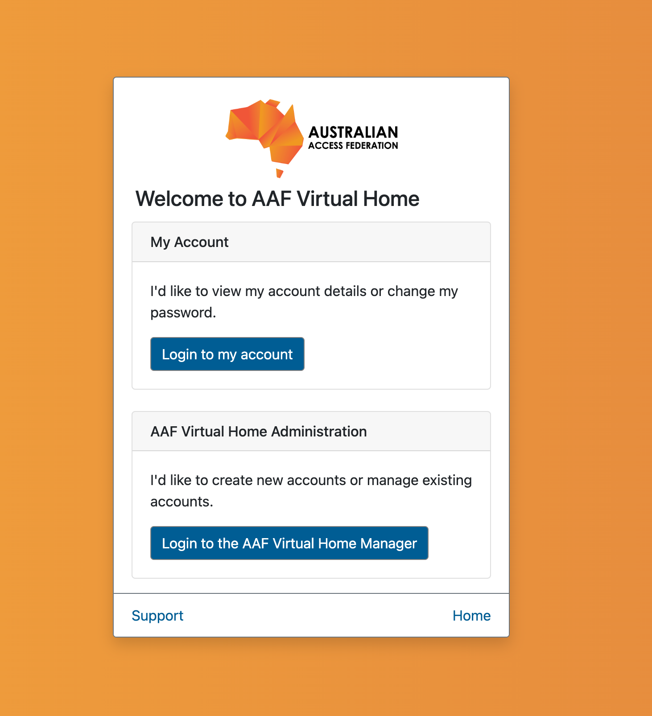Viewport: 652px width, 716px height.
Task: Click the text about changing my password
Action: pyautogui.click(x=304, y=302)
